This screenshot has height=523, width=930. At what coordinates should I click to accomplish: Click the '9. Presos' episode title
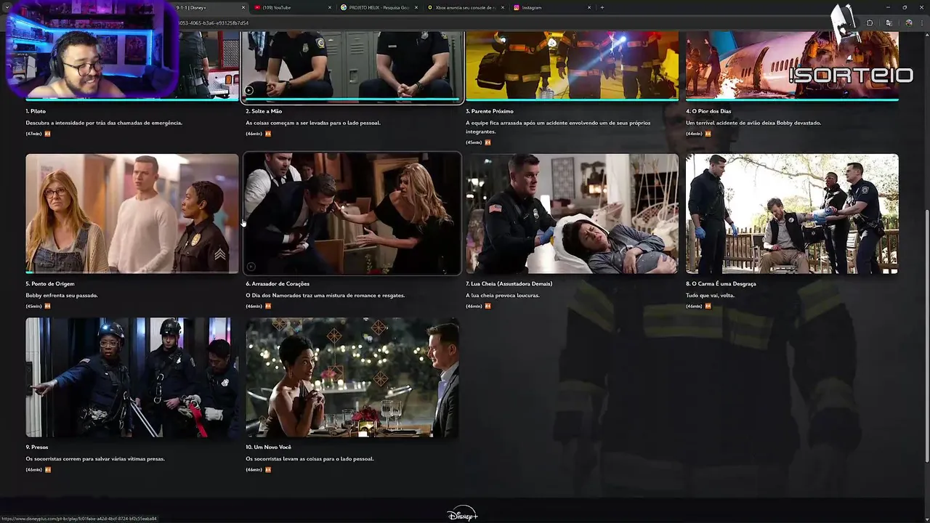(37, 447)
